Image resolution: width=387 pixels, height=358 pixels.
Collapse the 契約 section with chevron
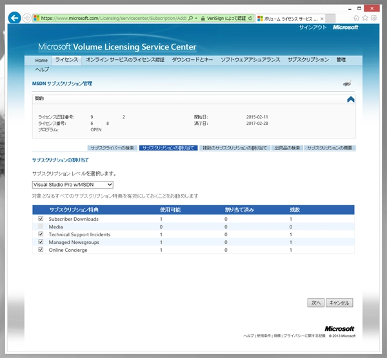click(350, 99)
